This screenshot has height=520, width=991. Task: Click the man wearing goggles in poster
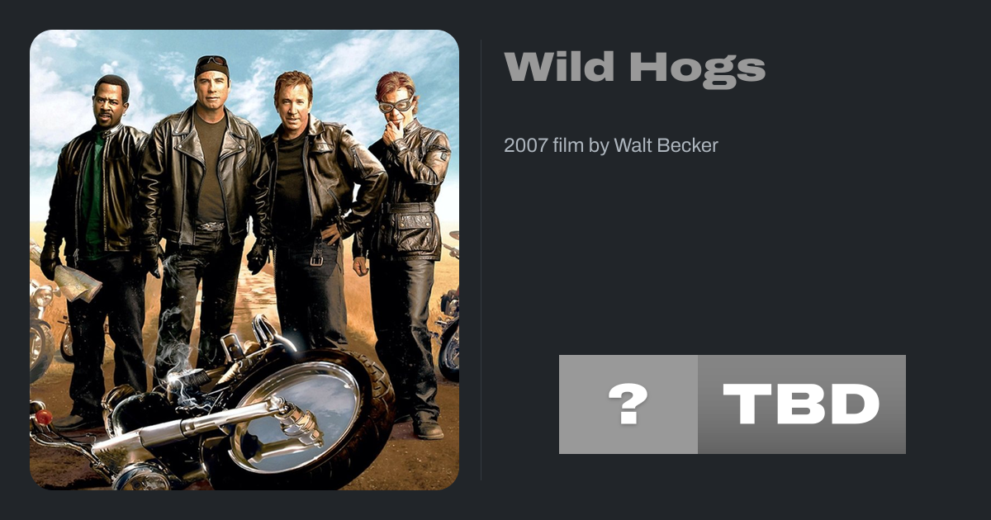pos(405,248)
